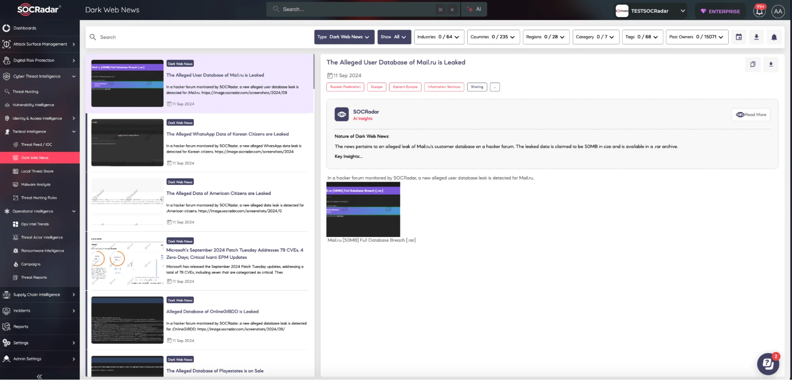This screenshot has height=380, width=792.
Task: Open the Countries filter dropdown
Action: [x=493, y=37]
